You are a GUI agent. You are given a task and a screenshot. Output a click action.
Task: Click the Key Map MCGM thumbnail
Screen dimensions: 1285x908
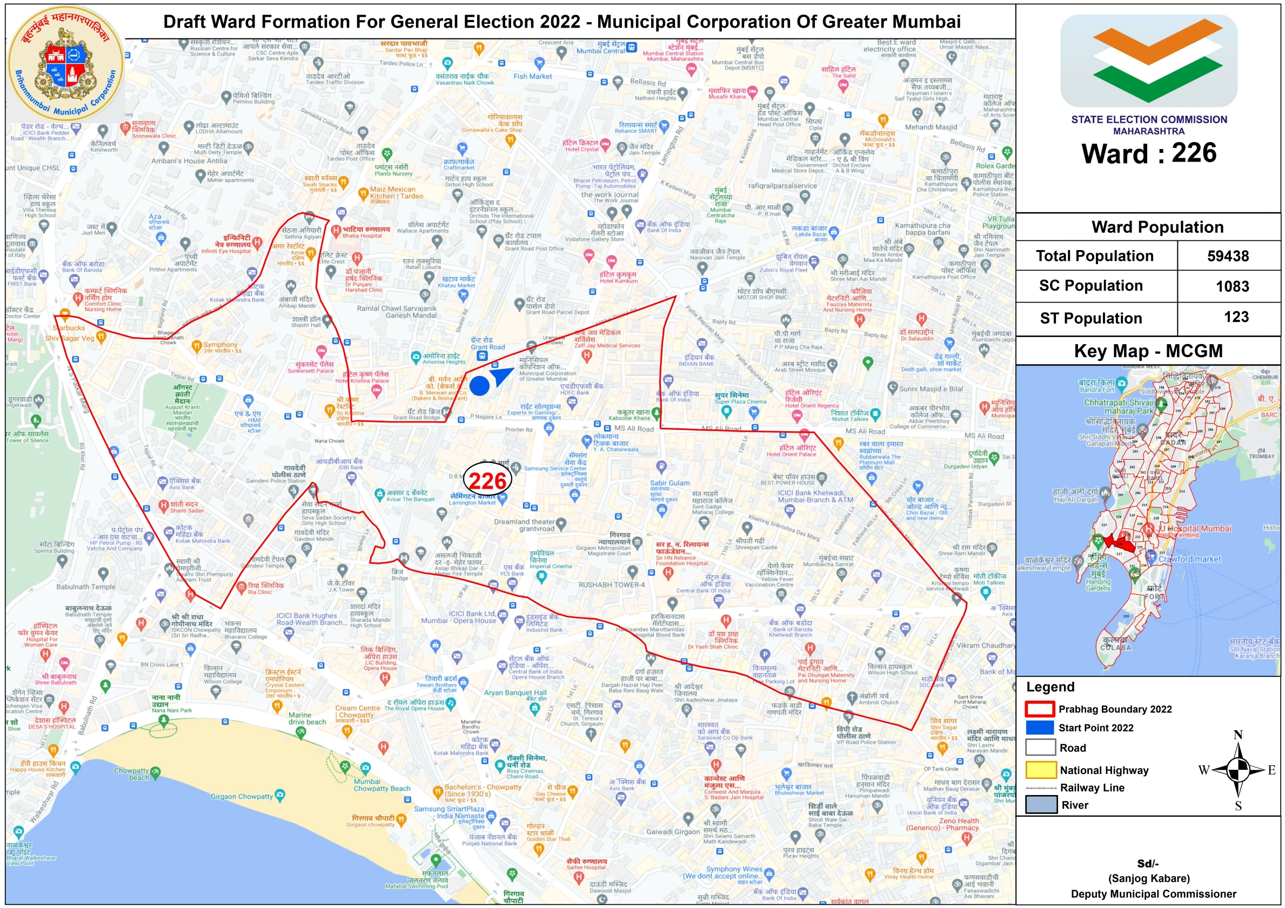pyautogui.click(x=1148, y=520)
